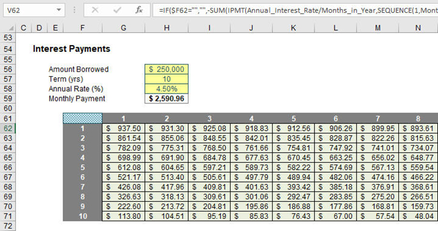Viewport: 438px width, 231px height.
Task: Click table row label 10
Action: click(x=83, y=216)
